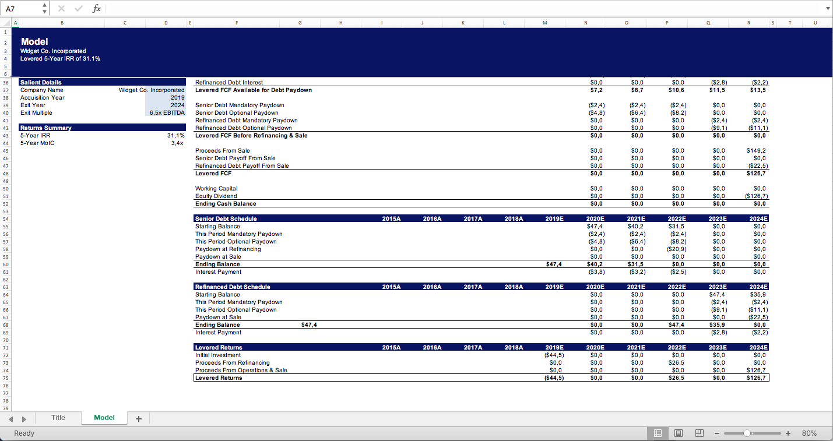
Task: Select Acquisition Year value 2019 cell
Action: [x=165, y=97]
